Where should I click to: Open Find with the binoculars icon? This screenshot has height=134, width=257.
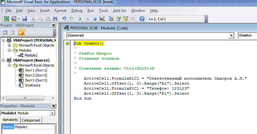coord(55,19)
